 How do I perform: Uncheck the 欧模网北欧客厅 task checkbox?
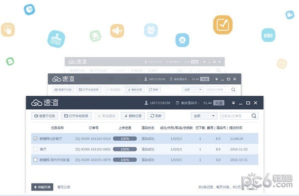(35, 139)
